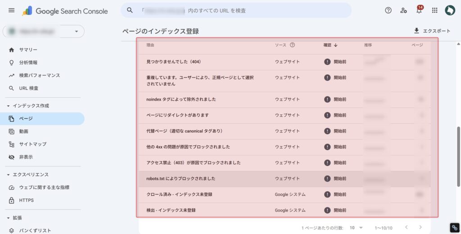
Task: Collapse the 拡張 section
Action: click(x=8, y=218)
